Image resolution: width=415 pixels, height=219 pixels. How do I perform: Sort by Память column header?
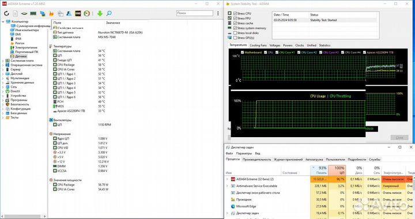pyautogui.click(x=319, y=171)
